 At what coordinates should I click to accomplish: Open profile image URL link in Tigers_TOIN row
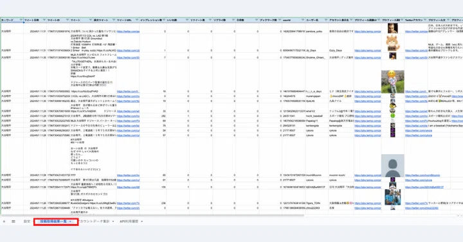(x=368, y=203)
